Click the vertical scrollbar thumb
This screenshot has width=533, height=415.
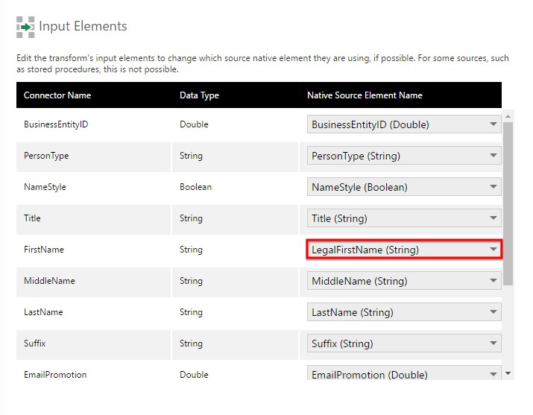[508, 201]
